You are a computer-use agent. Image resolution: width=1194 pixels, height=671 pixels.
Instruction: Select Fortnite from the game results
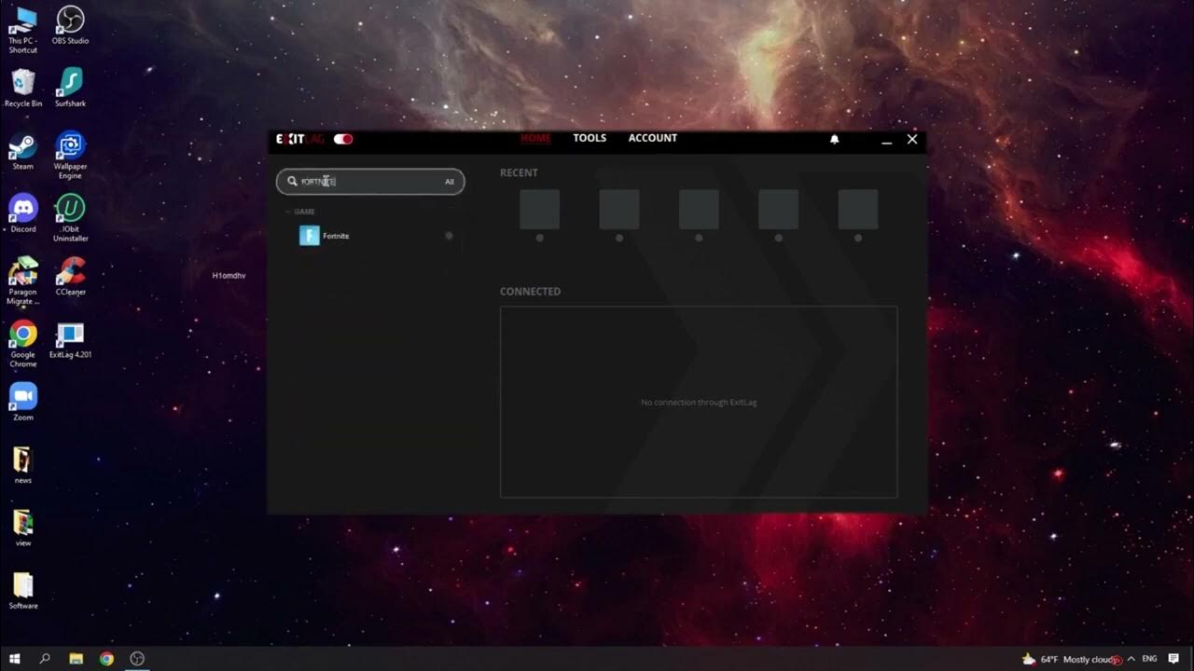click(x=370, y=236)
